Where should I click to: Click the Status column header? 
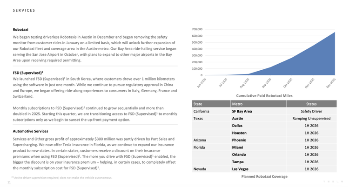[x=311, y=104]
